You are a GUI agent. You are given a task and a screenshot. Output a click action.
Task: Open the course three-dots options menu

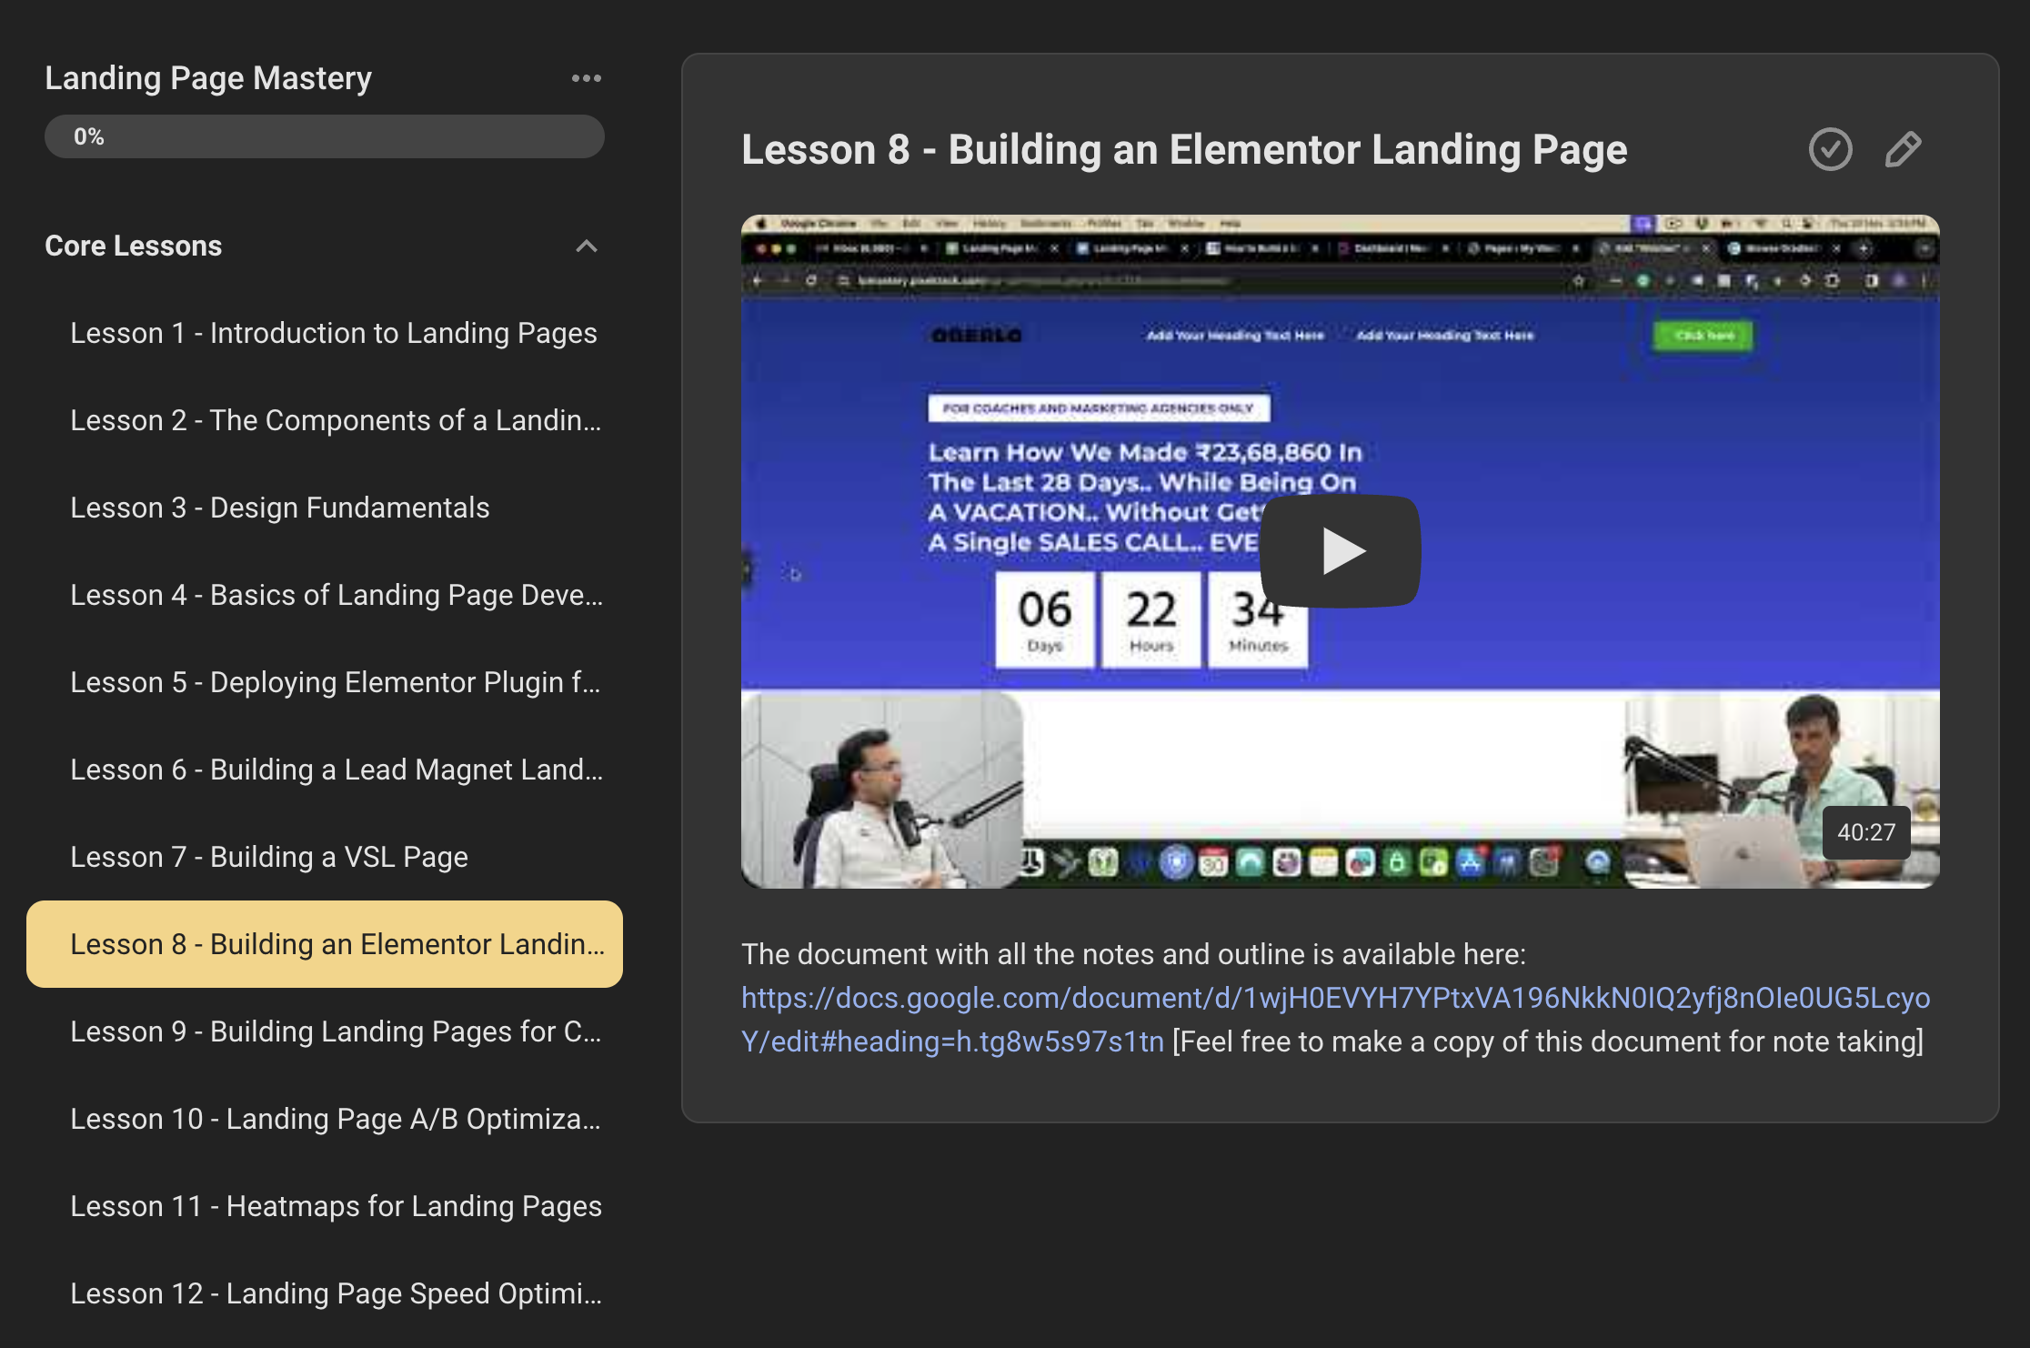coord(586,78)
